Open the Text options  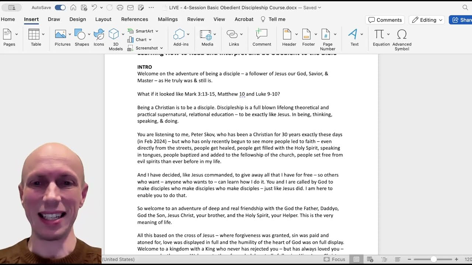point(355,38)
